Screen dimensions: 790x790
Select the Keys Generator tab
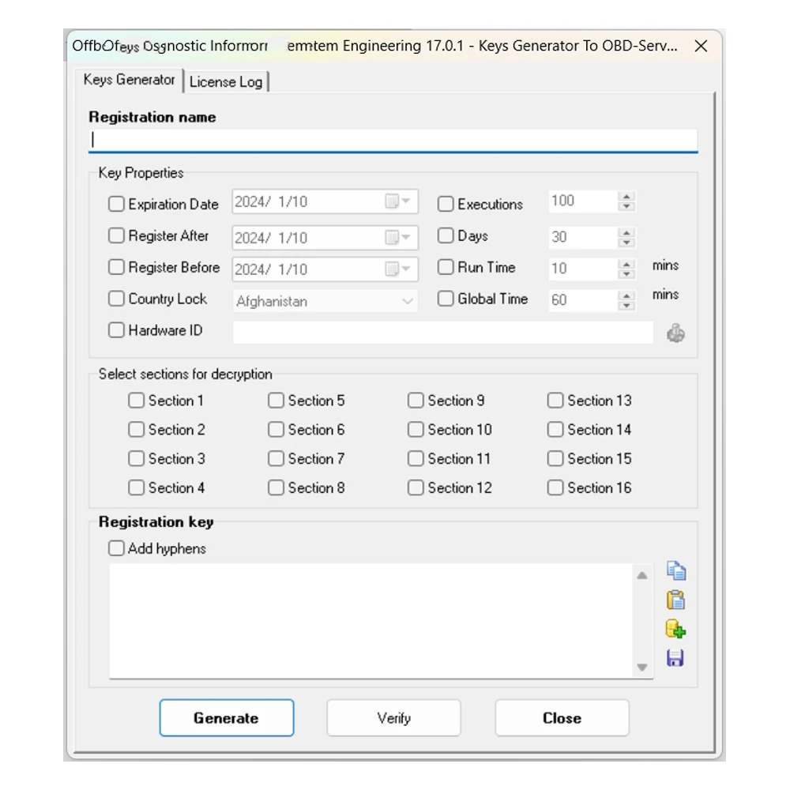(x=130, y=80)
